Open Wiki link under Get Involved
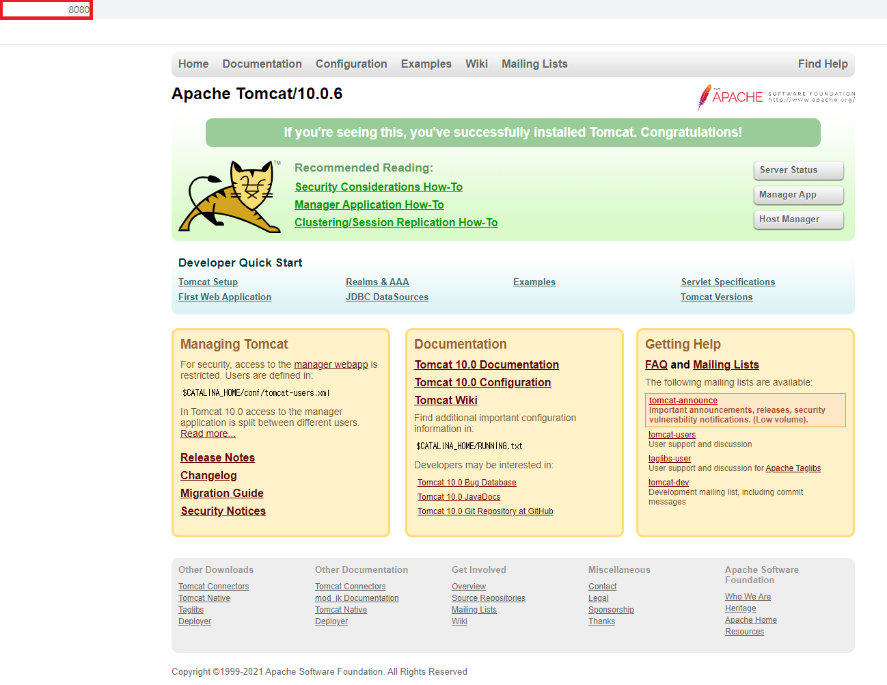Screen dimensions: 887x685 tap(459, 621)
